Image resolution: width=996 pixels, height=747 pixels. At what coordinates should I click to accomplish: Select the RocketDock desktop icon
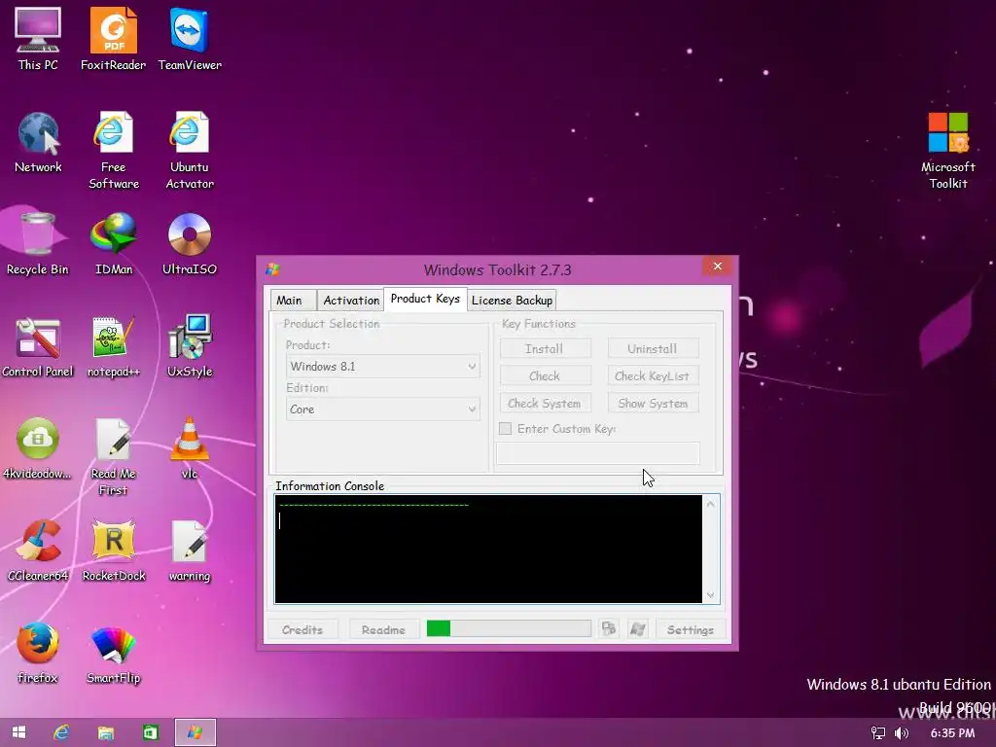[114, 551]
